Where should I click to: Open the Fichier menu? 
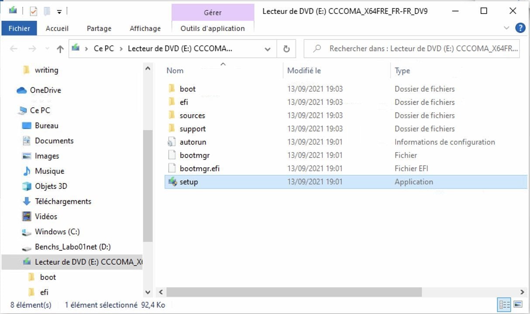coord(19,28)
